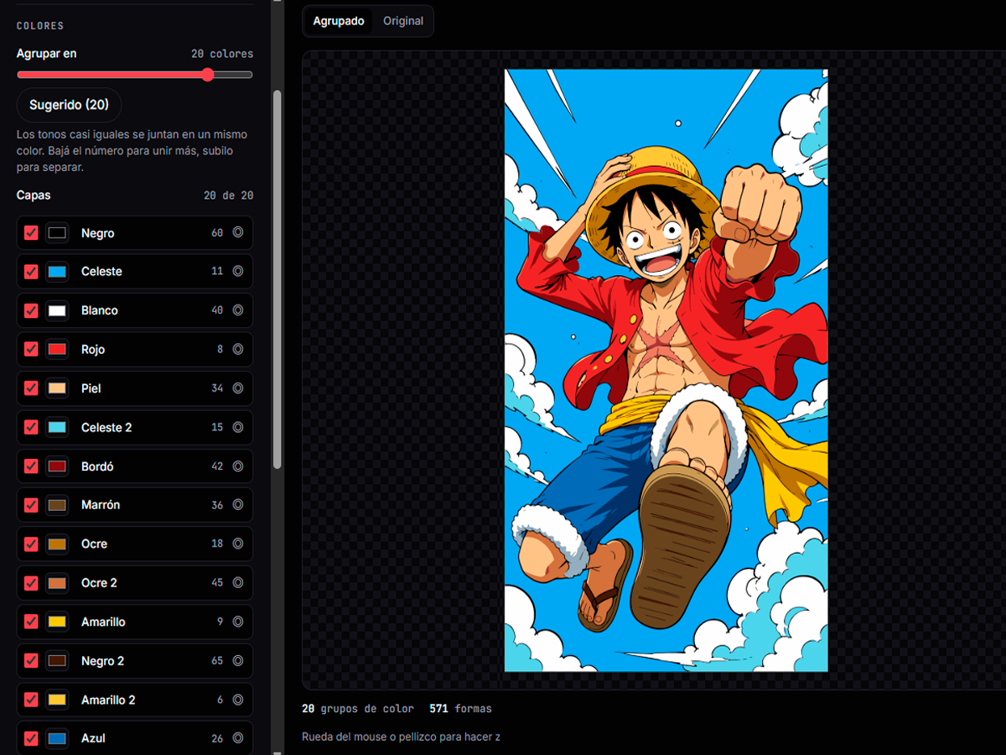
Task: Click the "Bordó" layer name
Action: coord(97,466)
